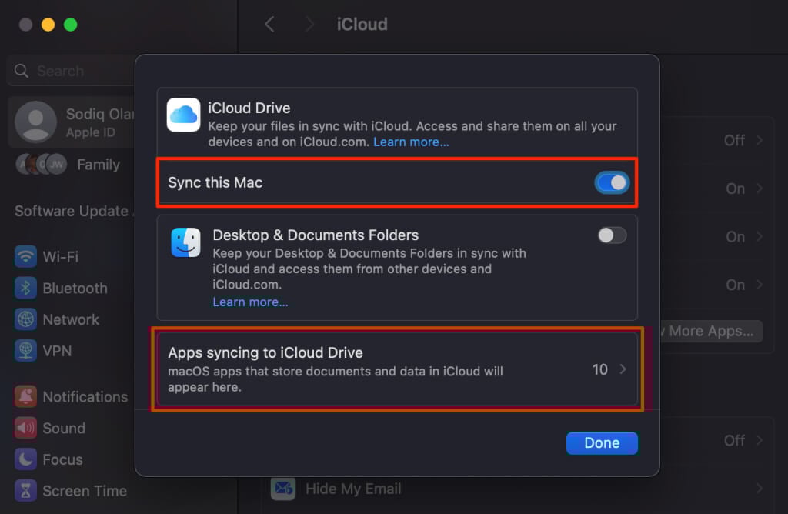Viewport: 788px width, 514px height.
Task: Click the "10" apps count value
Action: pos(599,369)
